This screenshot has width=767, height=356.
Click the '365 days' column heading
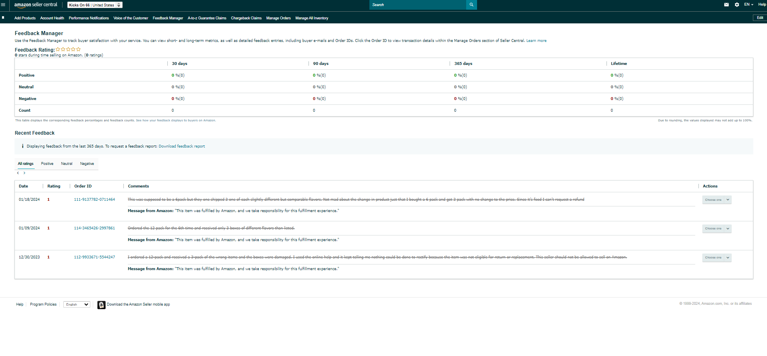coord(463,64)
